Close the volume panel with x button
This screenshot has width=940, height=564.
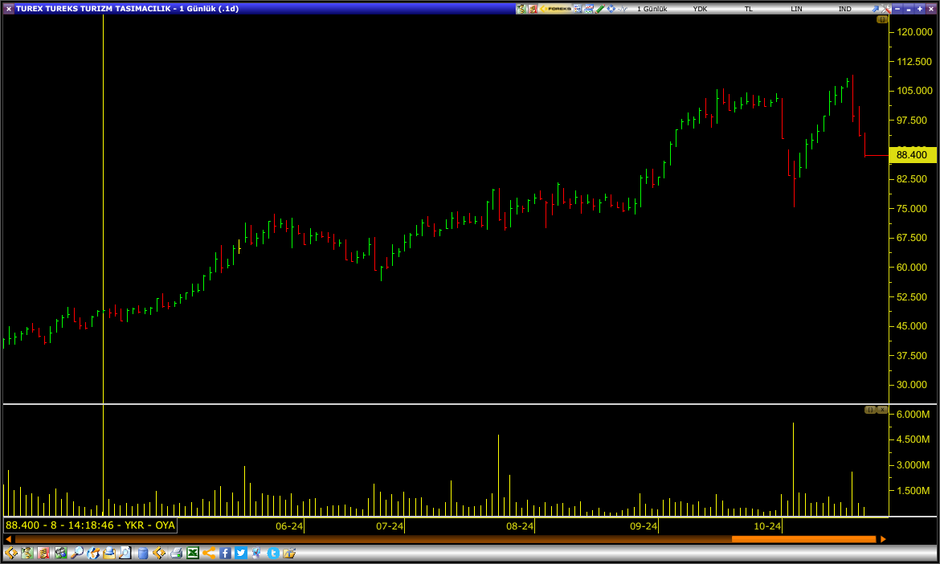click(882, 410)
